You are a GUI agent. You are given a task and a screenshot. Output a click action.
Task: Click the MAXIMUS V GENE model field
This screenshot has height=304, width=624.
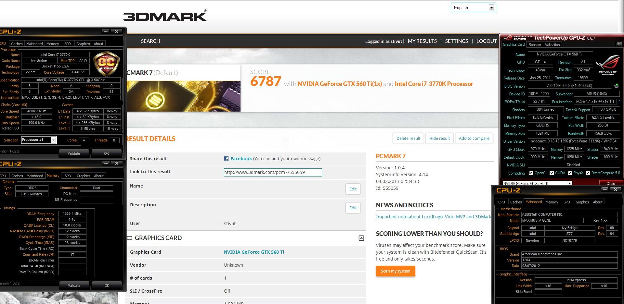pos(552,220)
